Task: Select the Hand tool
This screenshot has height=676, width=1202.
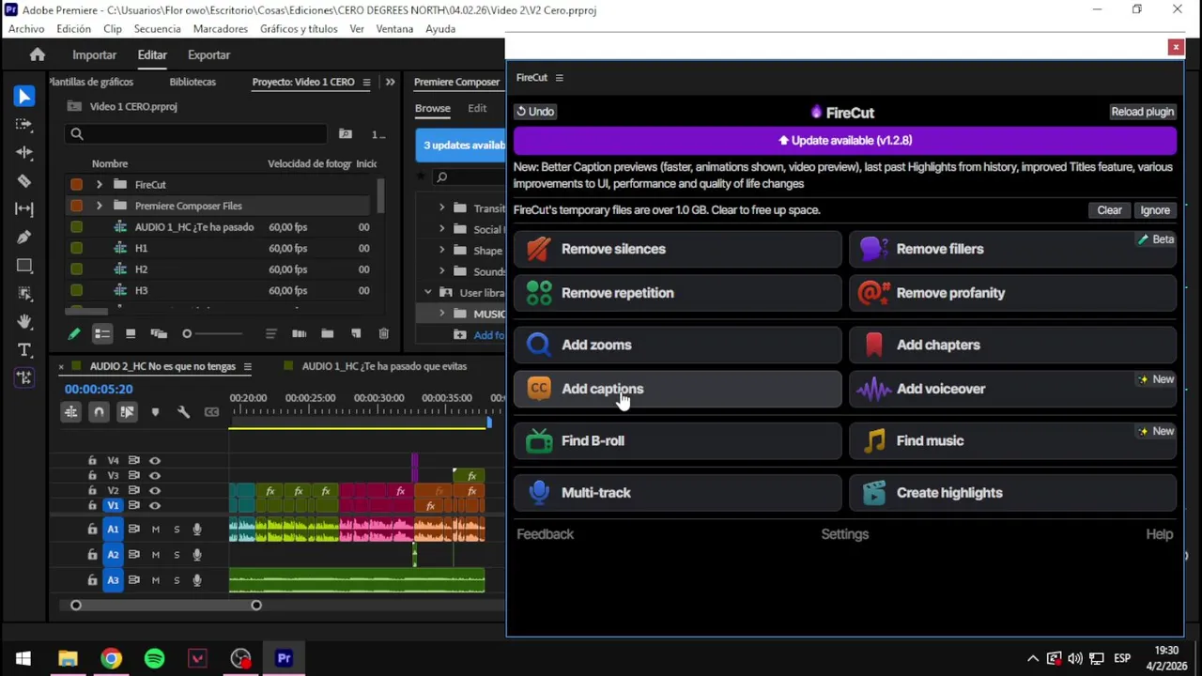Action: 24,321
